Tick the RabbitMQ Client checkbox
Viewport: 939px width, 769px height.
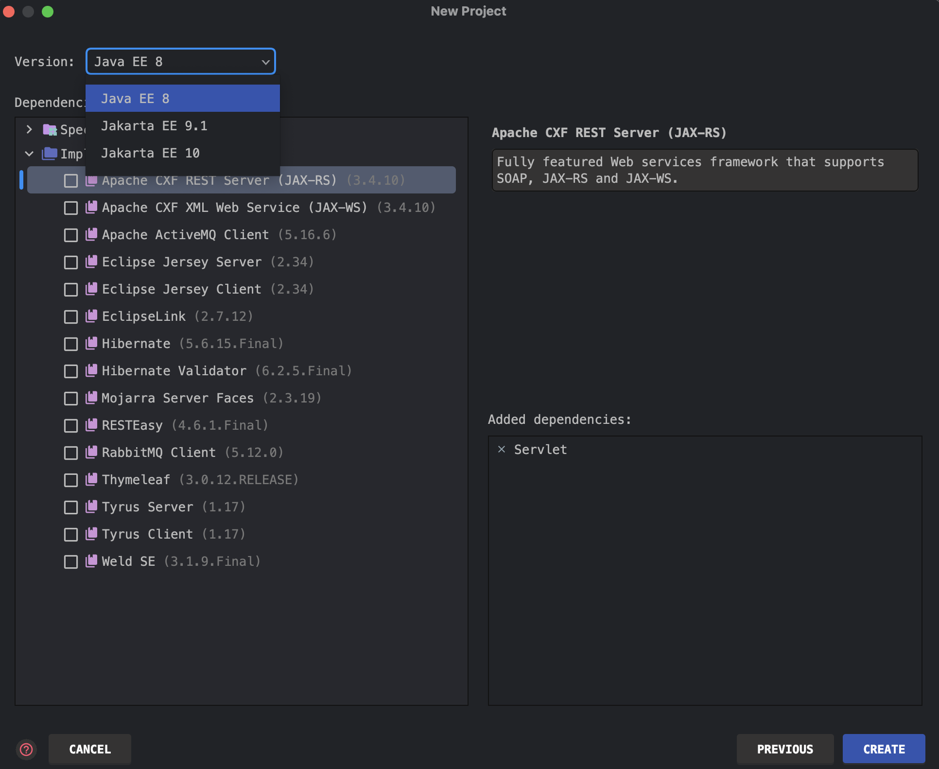pos(71,453)
